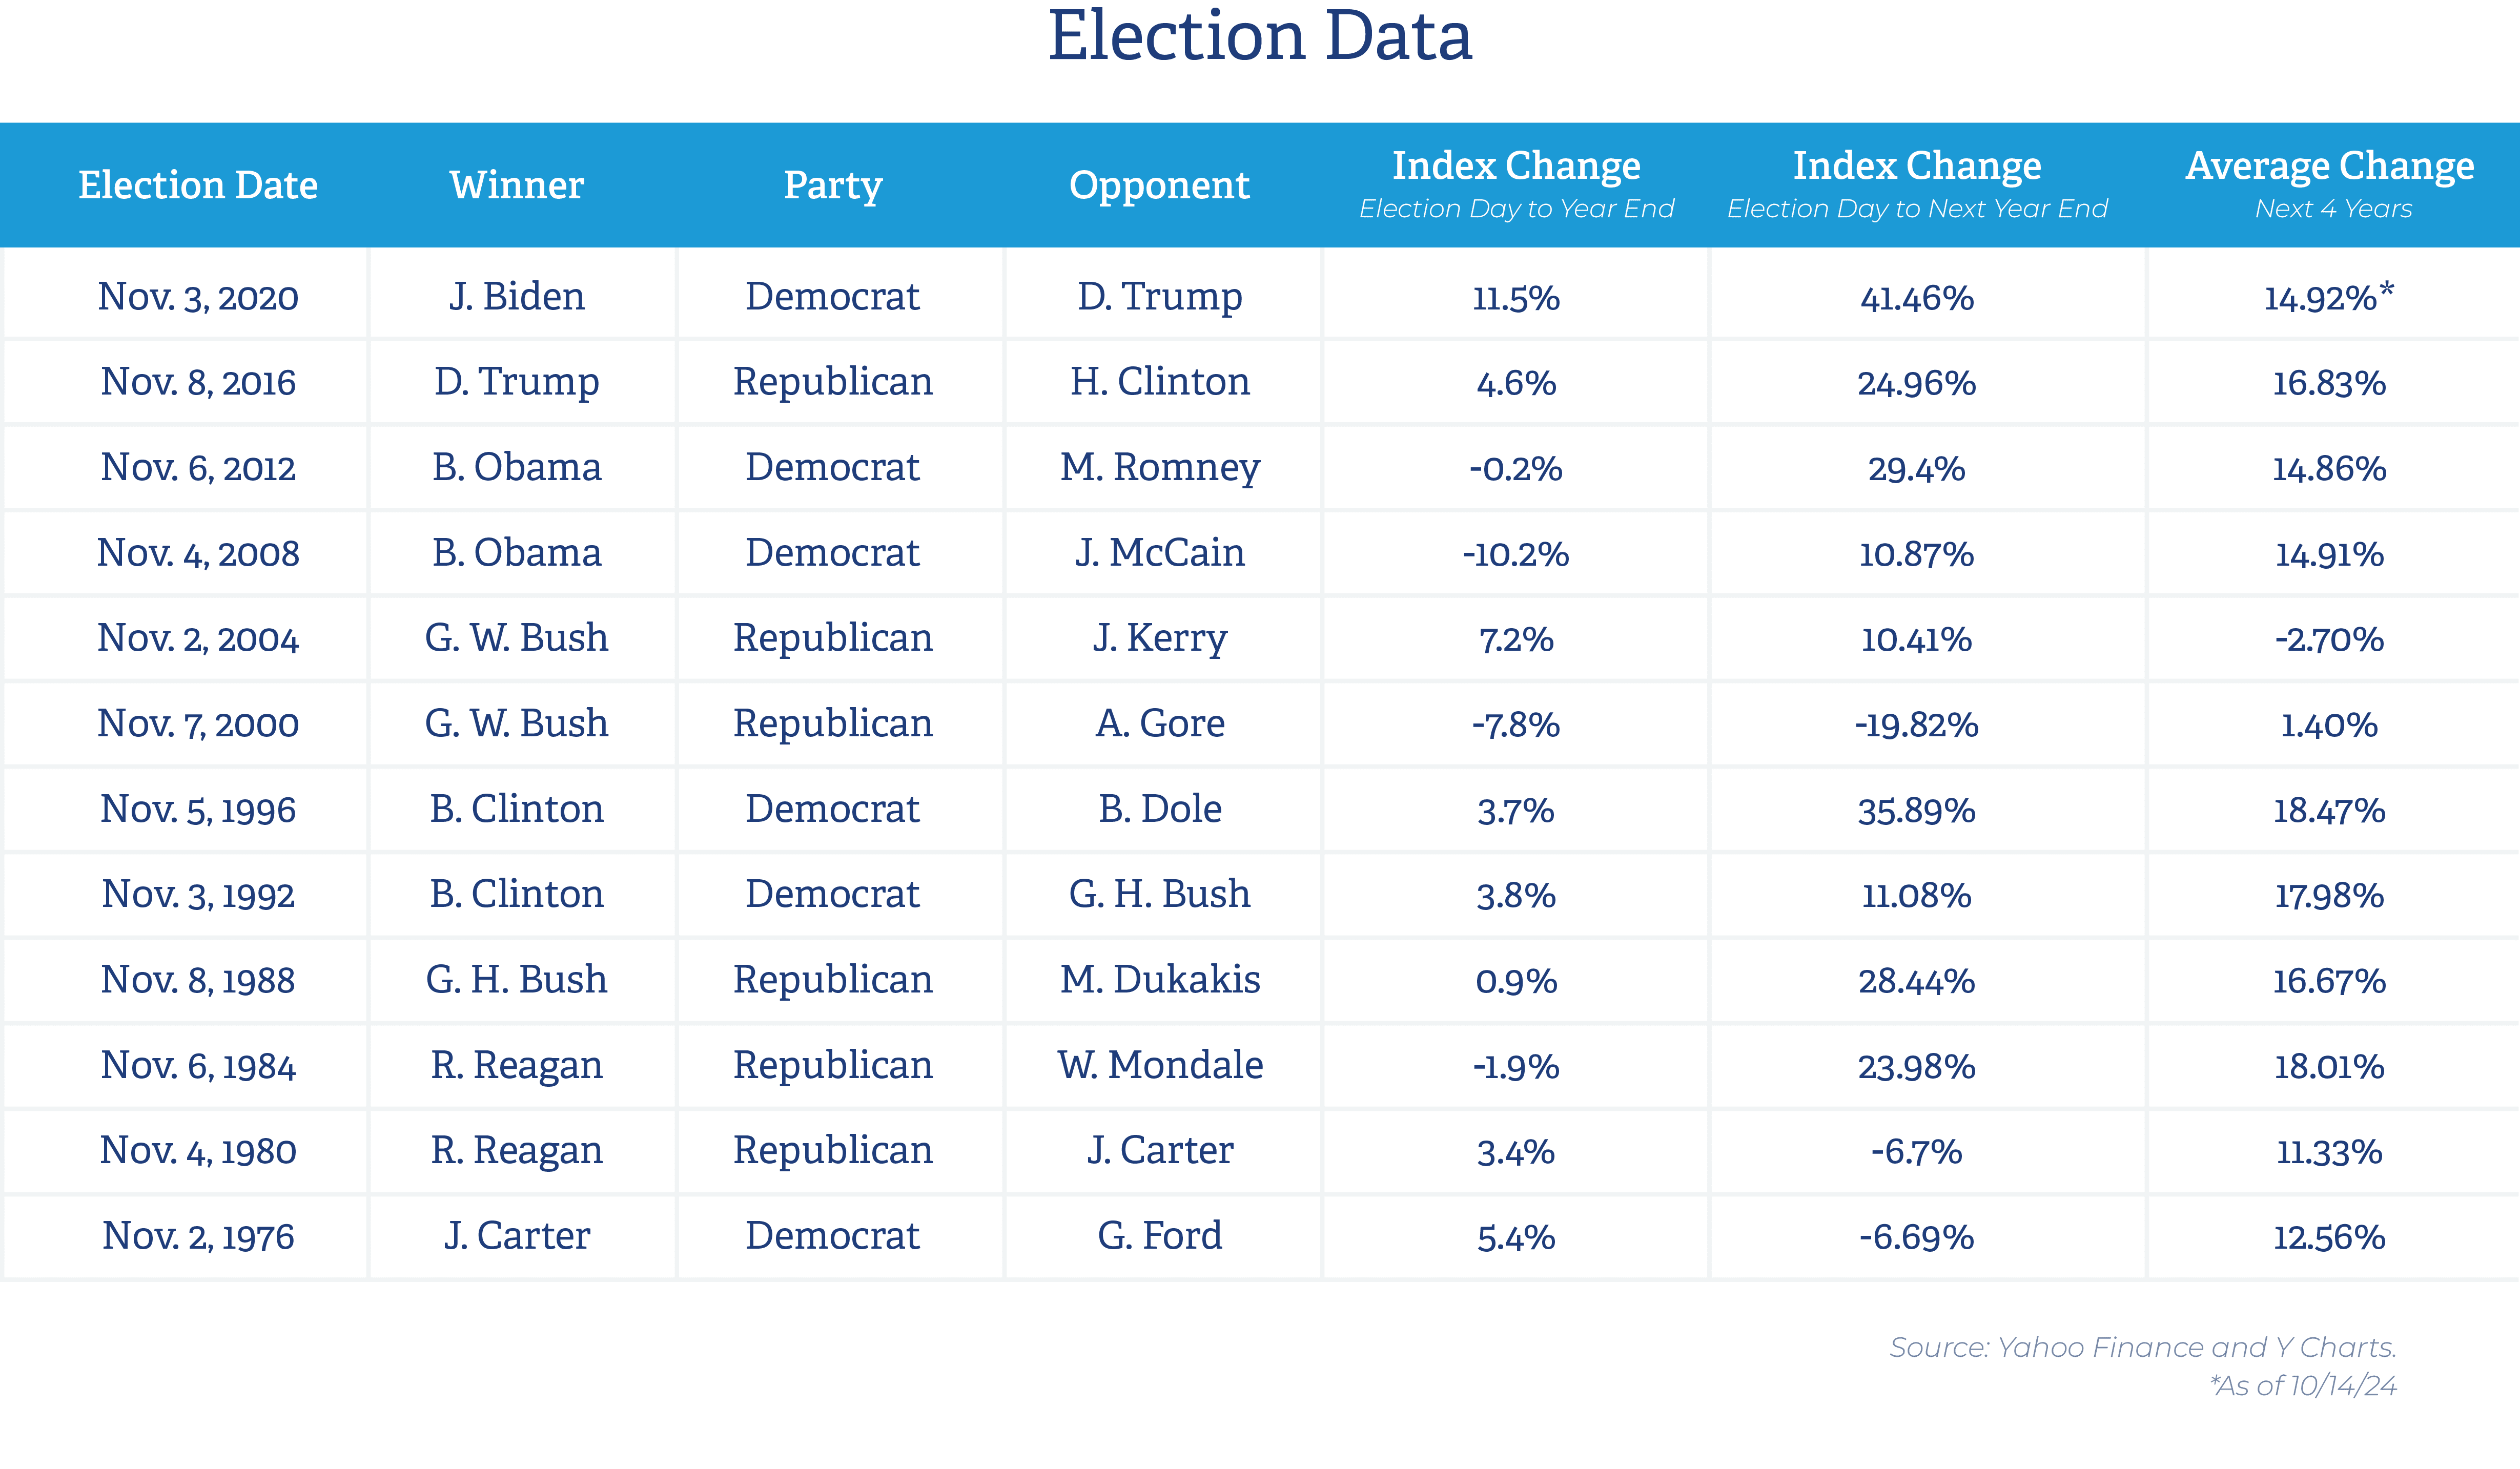Select the Election Data title
2520x1469 pixels.
pos(1260,37)
